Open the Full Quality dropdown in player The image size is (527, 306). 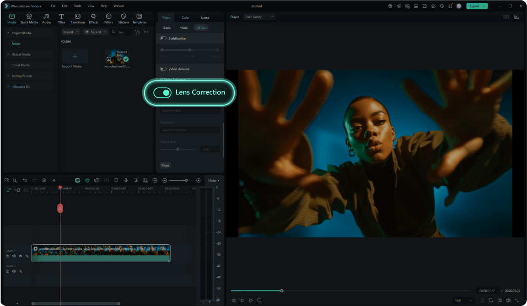click(x=259, y=17)
